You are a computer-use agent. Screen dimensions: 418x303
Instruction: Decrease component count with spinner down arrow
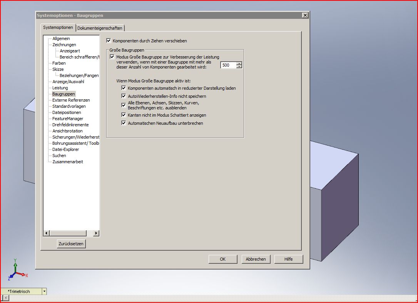pos(239,67)
